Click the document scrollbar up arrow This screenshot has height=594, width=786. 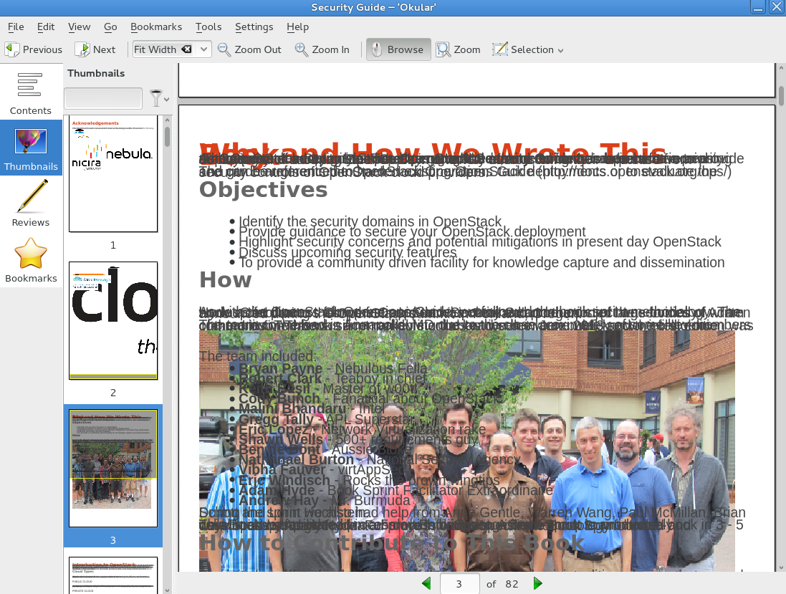pyautogui.click(x=781, y=67)
